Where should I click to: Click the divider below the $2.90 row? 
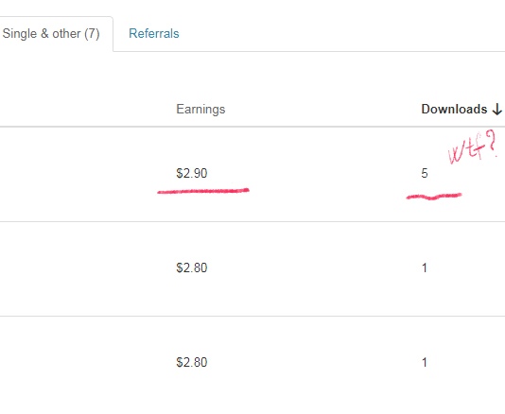[x=252, y=221]
